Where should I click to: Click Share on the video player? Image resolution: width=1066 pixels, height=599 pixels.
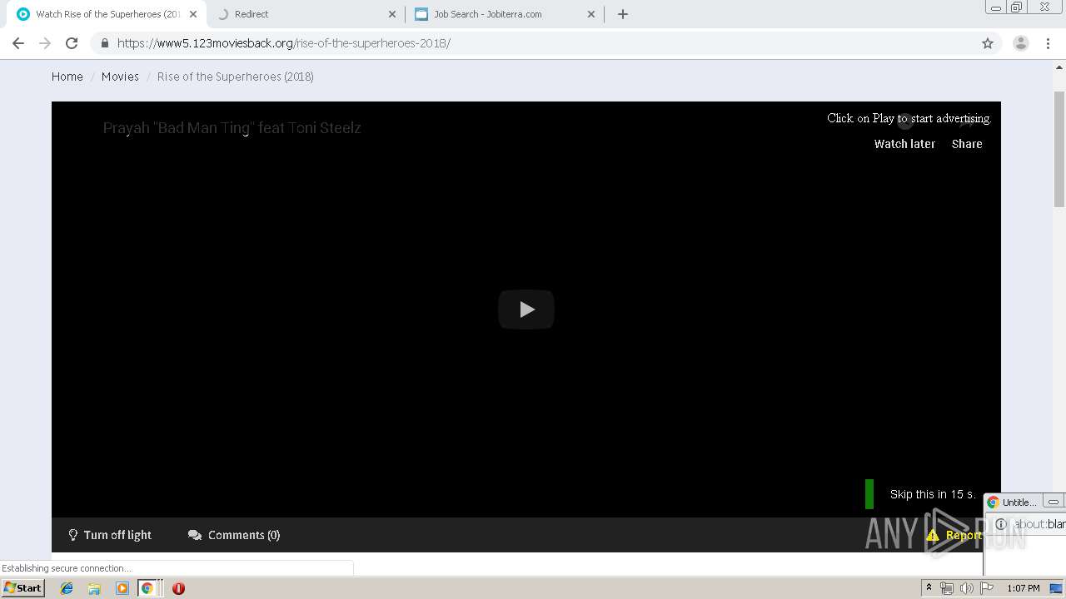point(967,144)
